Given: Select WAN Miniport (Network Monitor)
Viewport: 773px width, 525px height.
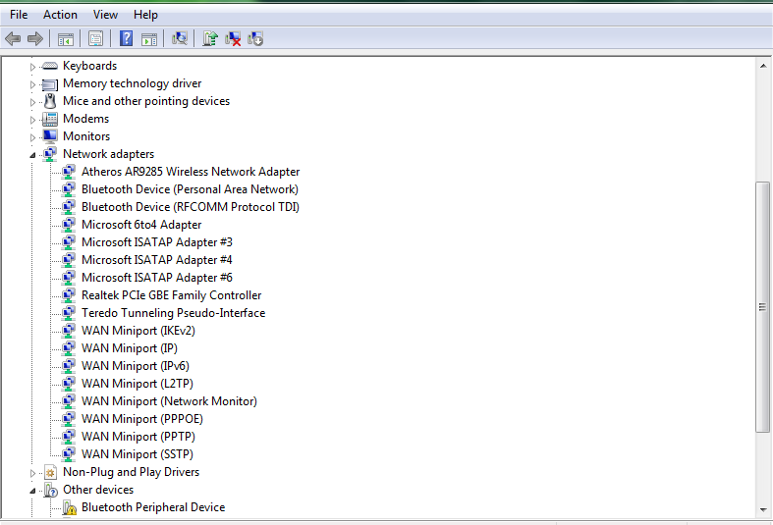Looking at the screenshot, I should point(169,401).
